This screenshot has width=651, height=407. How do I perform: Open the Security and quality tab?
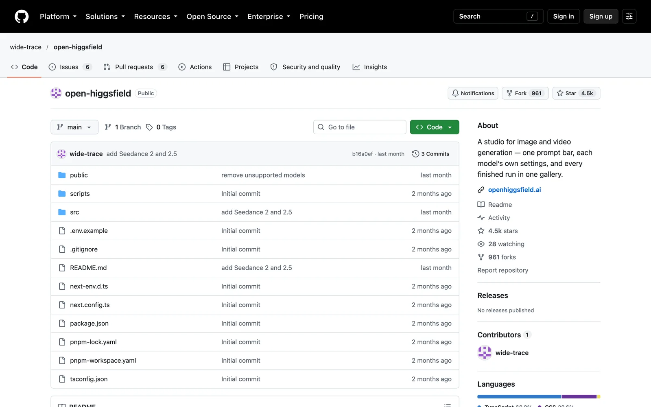tap(306, 67)
